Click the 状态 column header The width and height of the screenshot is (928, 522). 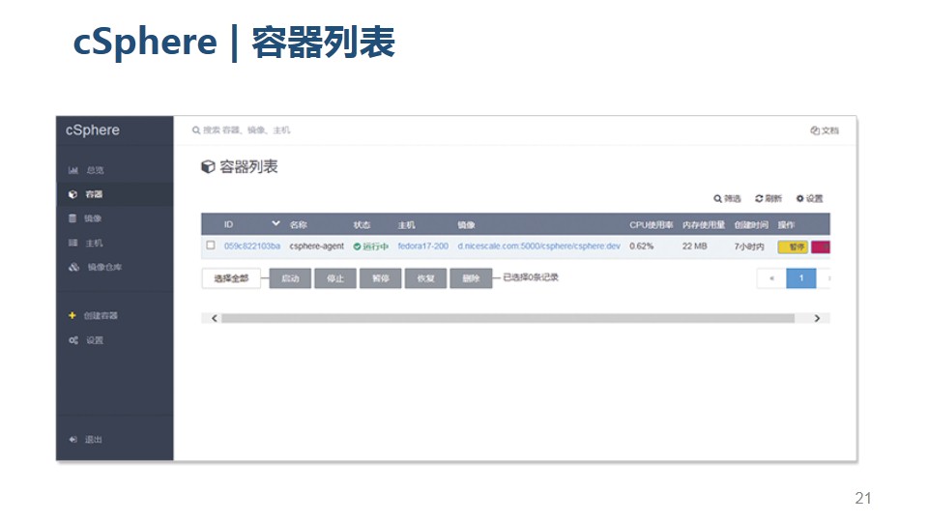point(362,225)
